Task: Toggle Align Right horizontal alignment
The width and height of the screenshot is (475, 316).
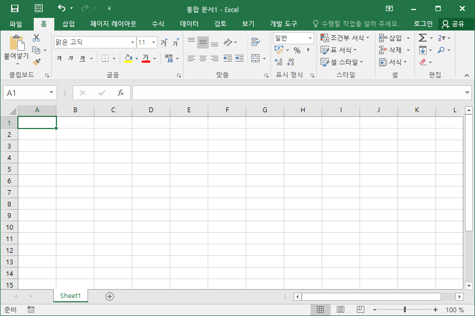Action: coord(215,58)
